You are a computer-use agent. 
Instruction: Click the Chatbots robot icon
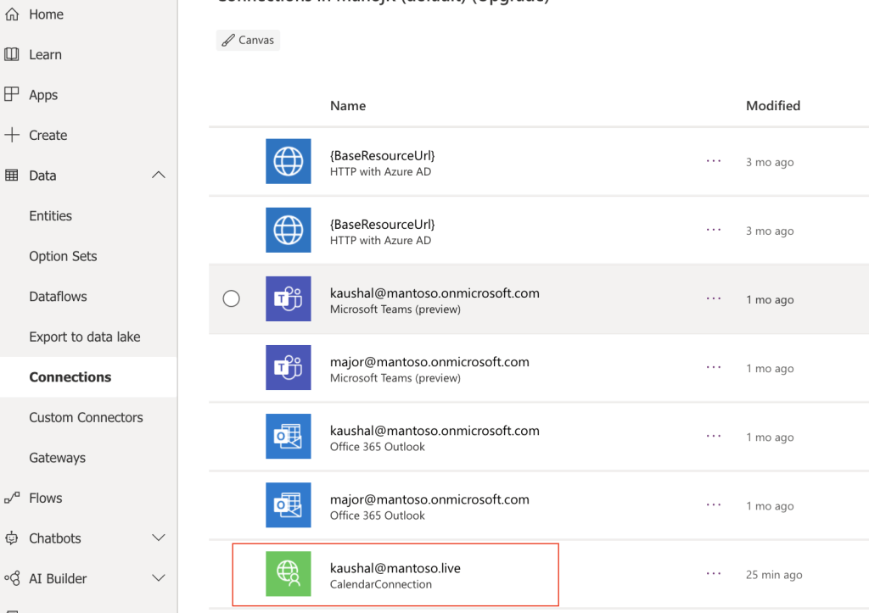tap(12, 538)
